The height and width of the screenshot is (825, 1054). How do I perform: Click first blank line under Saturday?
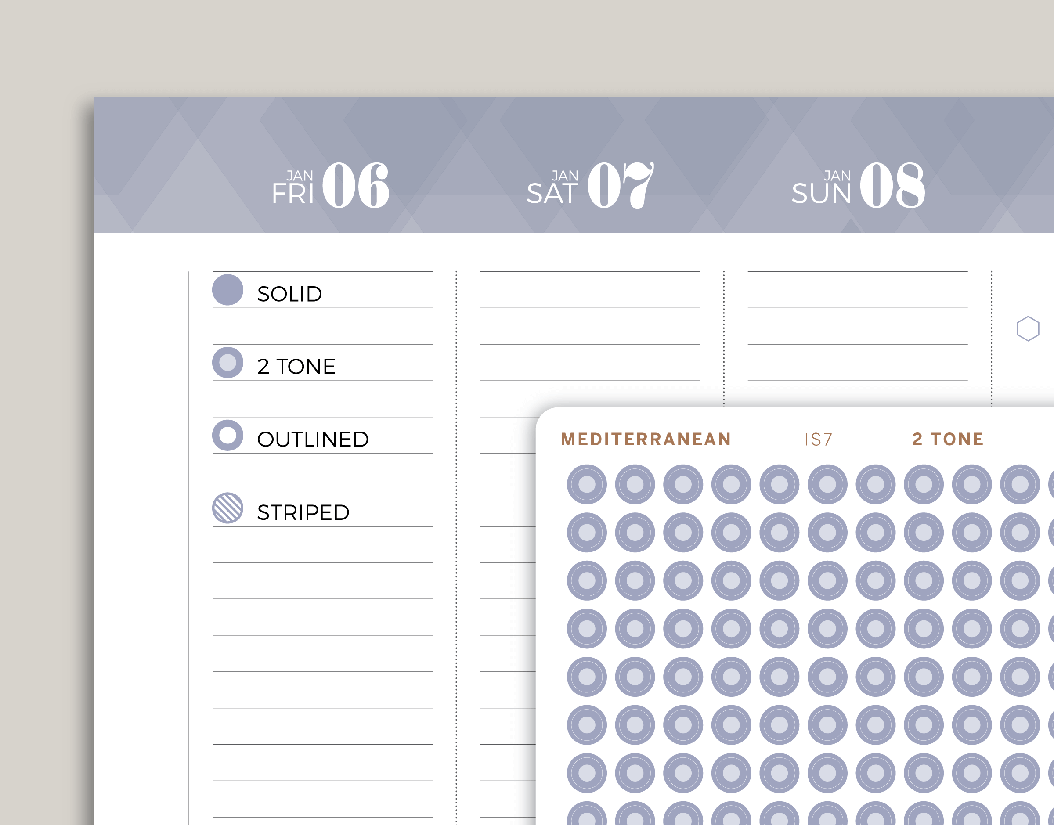pos(590,290)
